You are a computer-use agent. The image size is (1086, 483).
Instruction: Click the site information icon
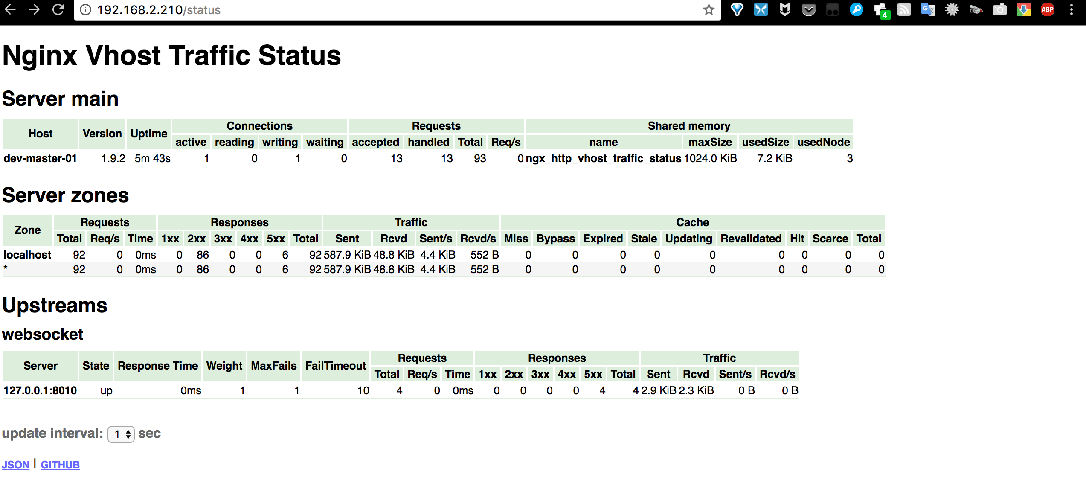(86, 10)
